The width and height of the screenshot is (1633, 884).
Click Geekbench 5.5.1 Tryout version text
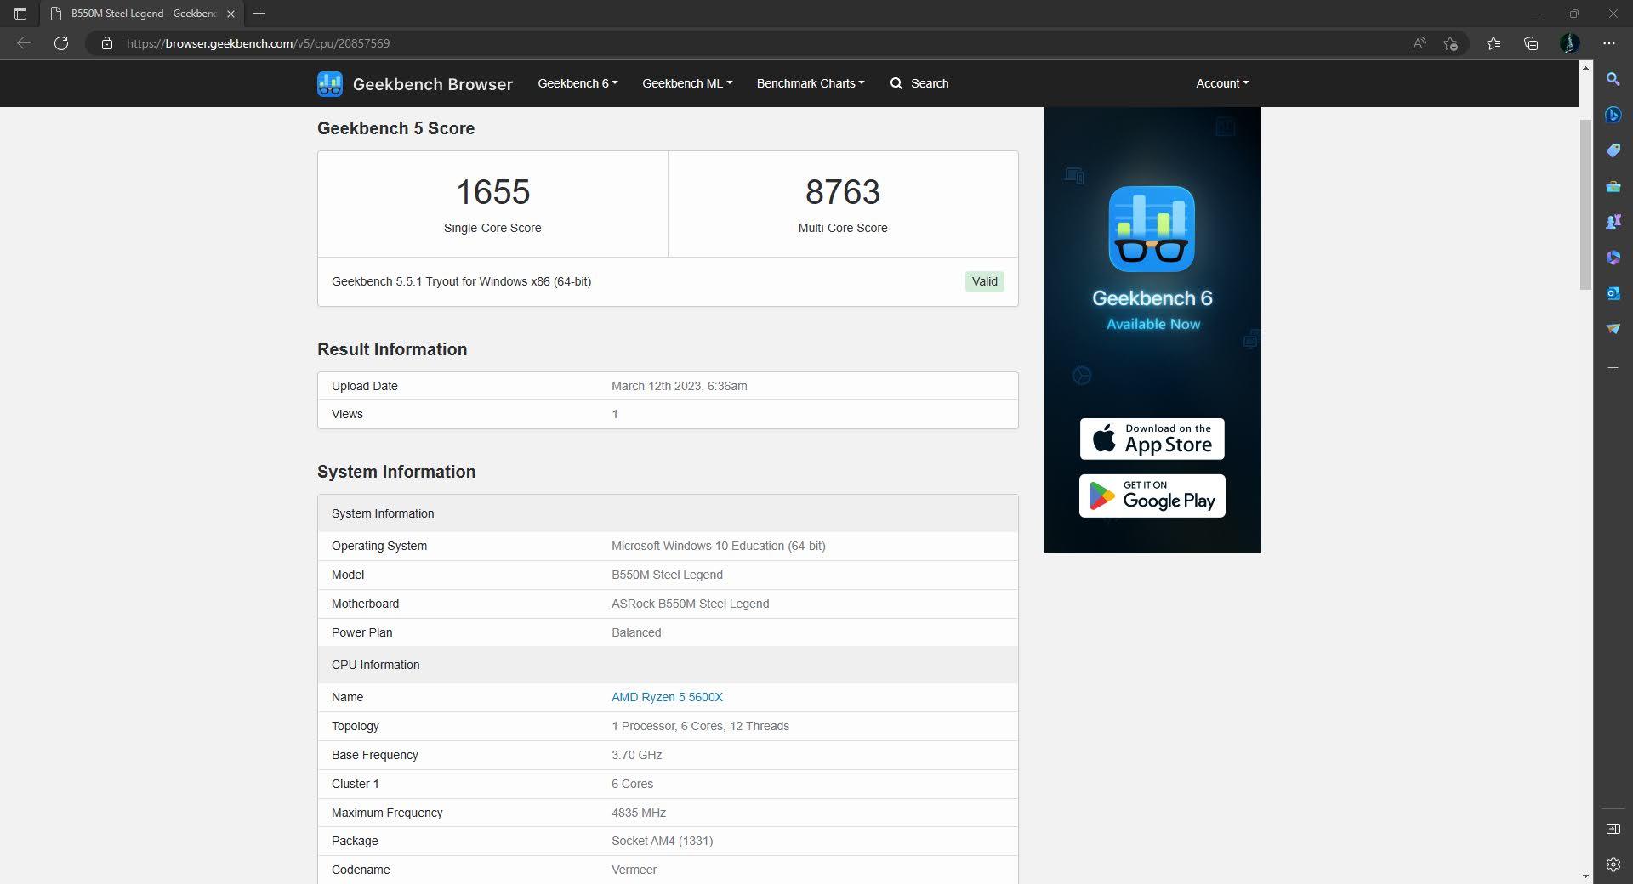pos(462,281)
